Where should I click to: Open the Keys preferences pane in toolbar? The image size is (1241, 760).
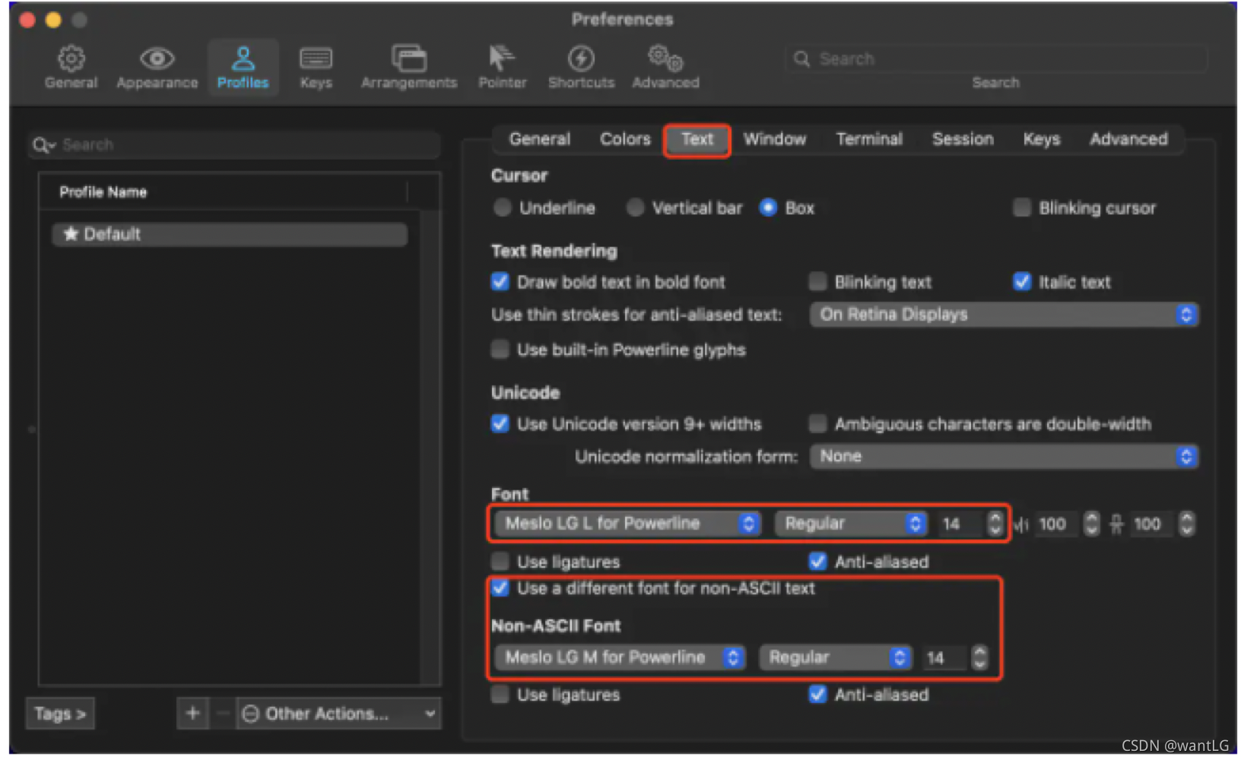(x=316, y=67)
